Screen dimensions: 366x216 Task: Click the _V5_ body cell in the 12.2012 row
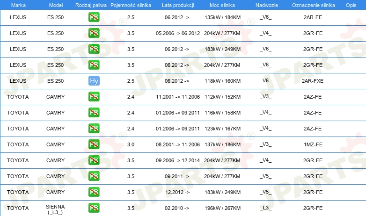[x=266, y=192]
